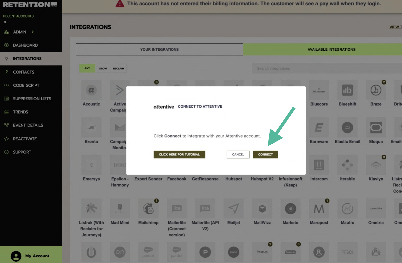Select the Ometria integration icon

click(376, 208)
